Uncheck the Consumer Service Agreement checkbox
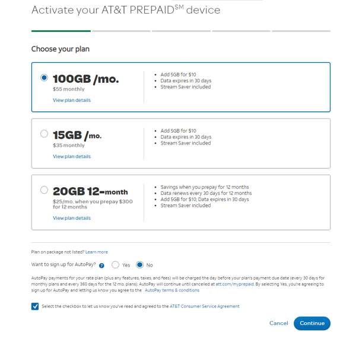356x337 pixels. pyautogui.click(x=35, y=306)
